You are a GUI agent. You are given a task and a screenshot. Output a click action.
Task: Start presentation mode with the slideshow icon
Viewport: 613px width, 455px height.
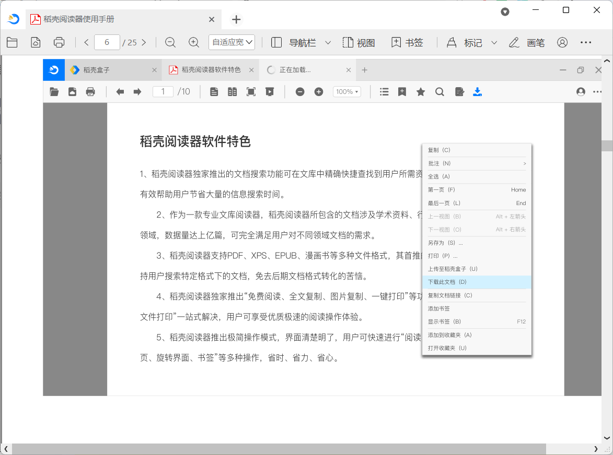pyautogui.click(x=269, y=91)
